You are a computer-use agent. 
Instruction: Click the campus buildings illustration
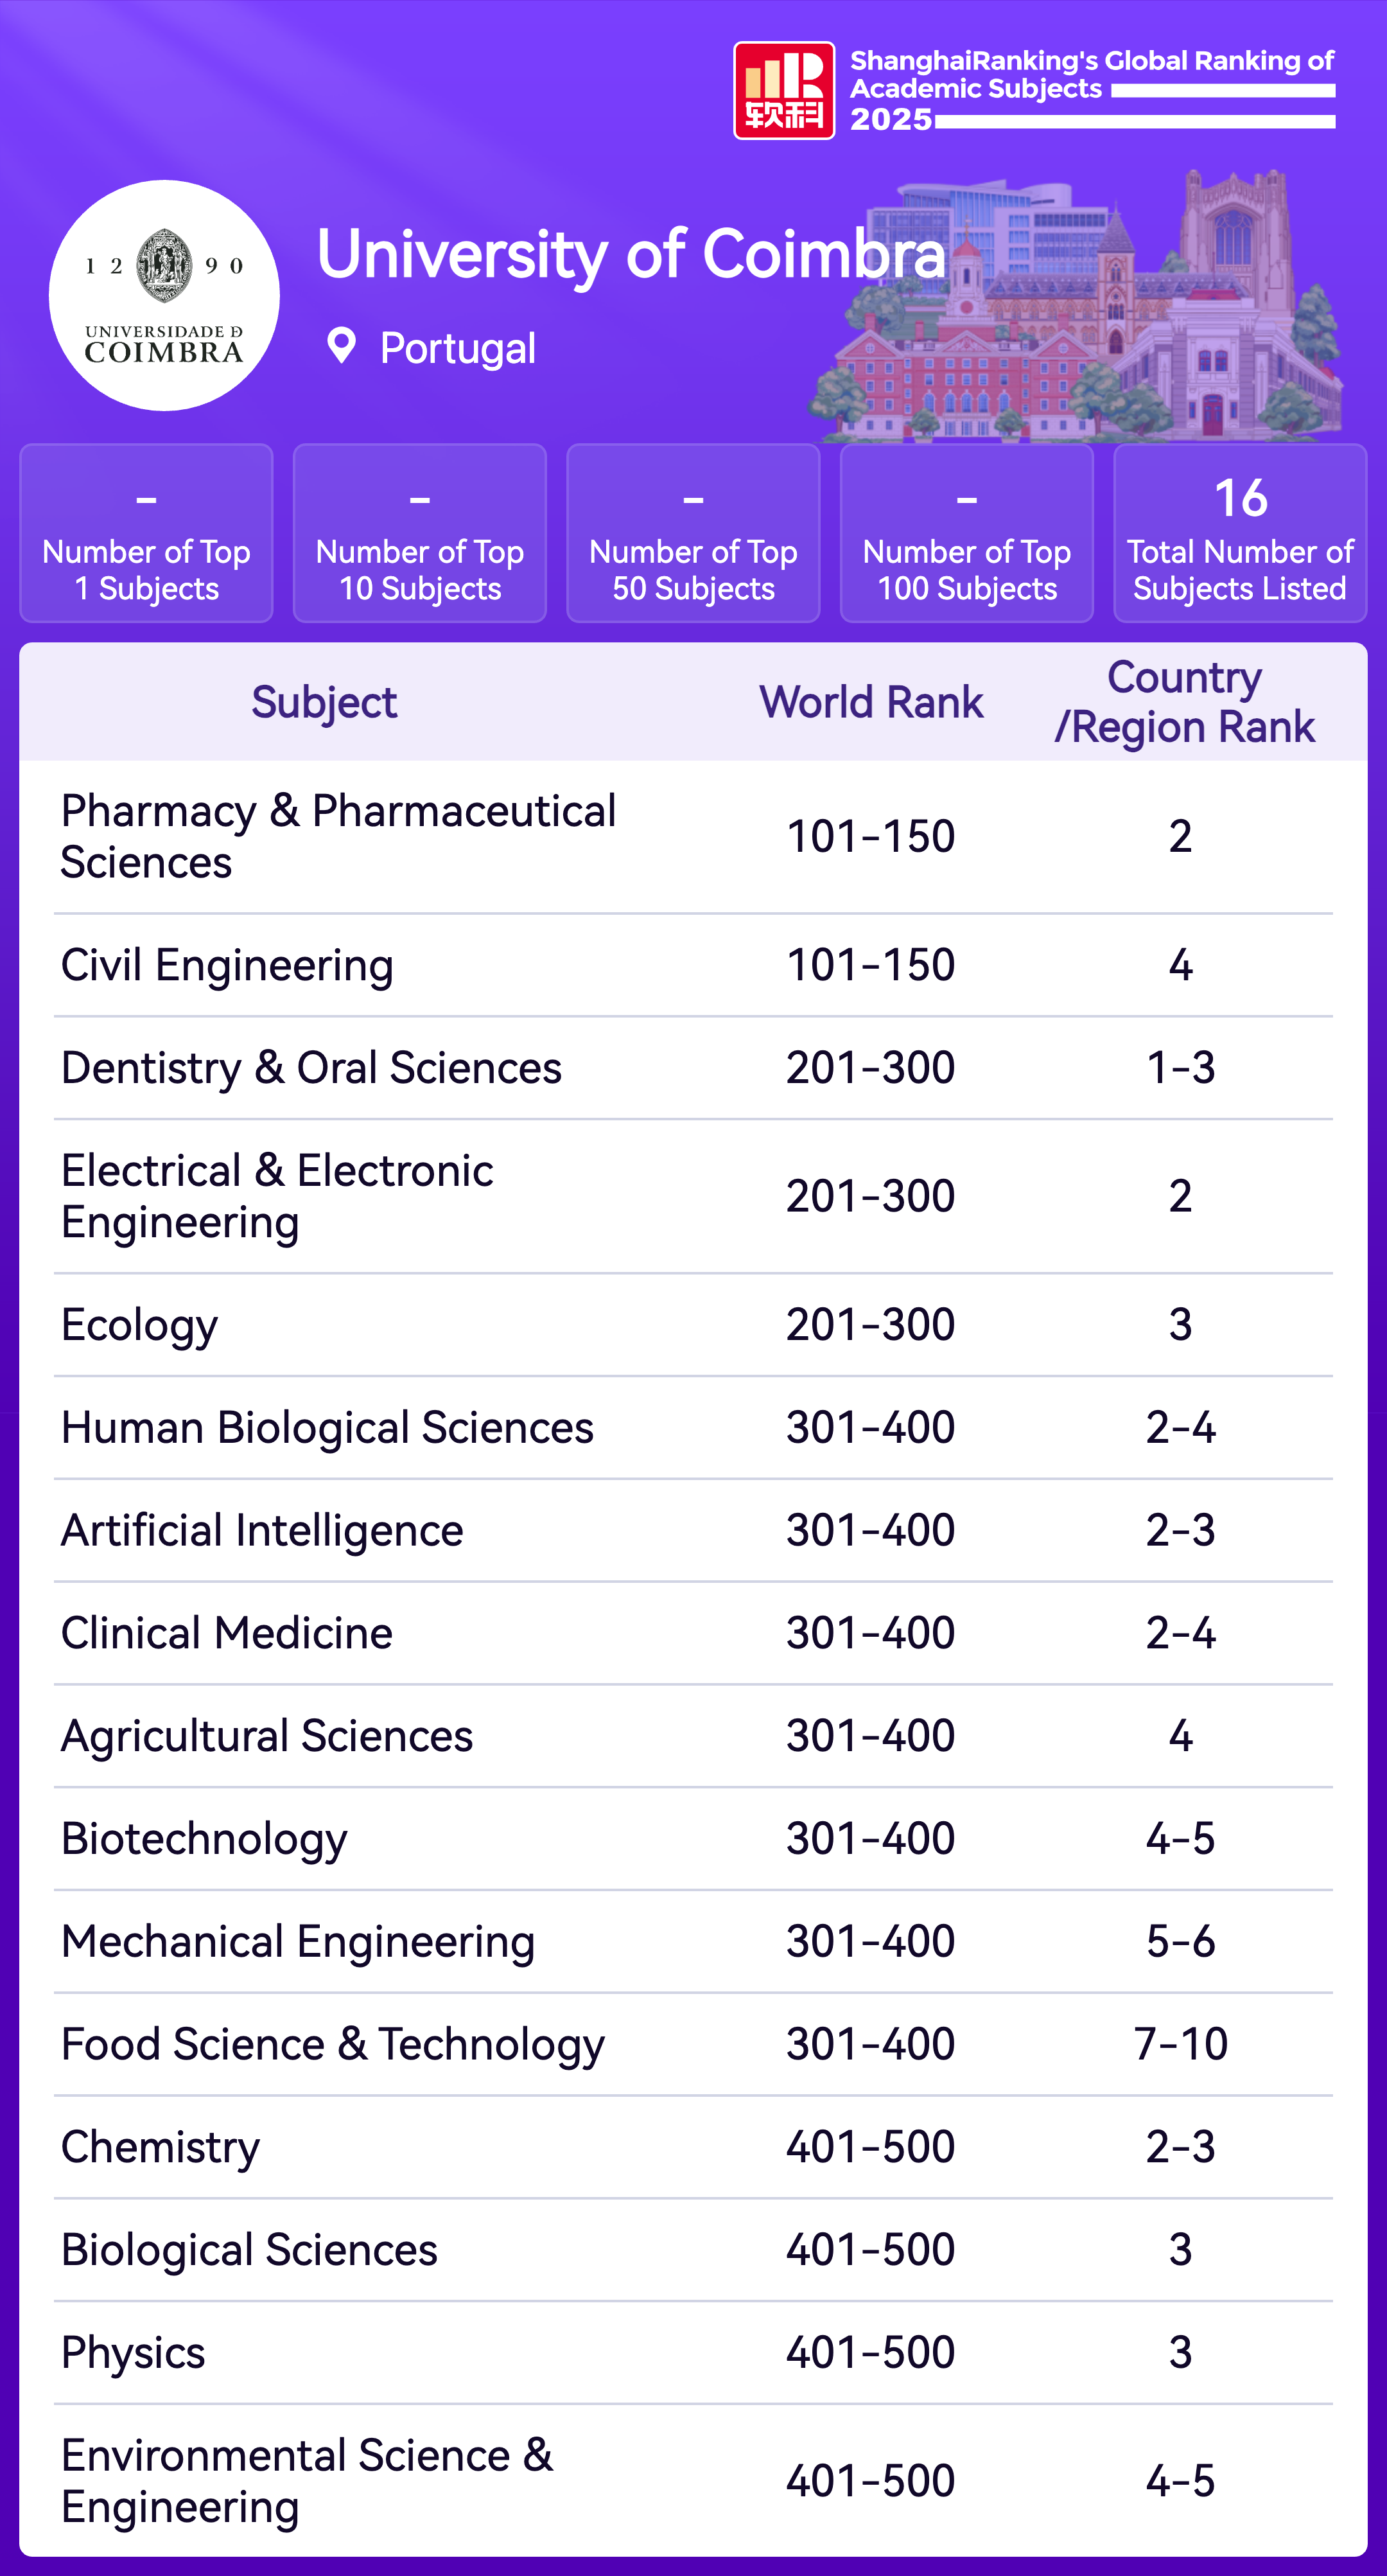pyautogui.click(x=1079, y=320)
